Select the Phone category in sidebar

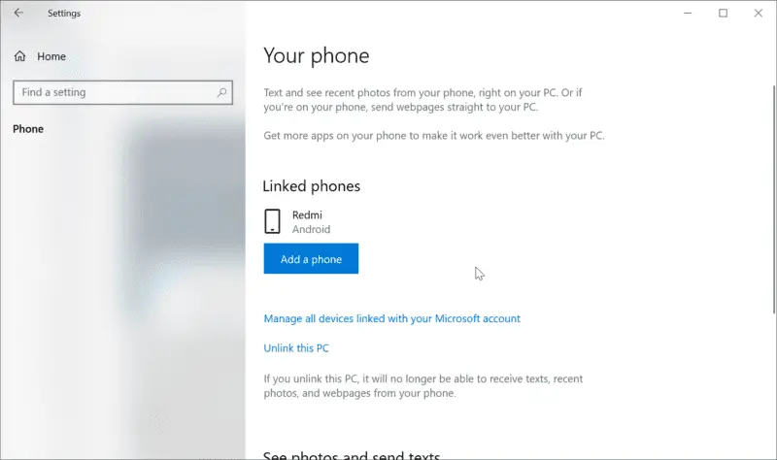[28, 129]
